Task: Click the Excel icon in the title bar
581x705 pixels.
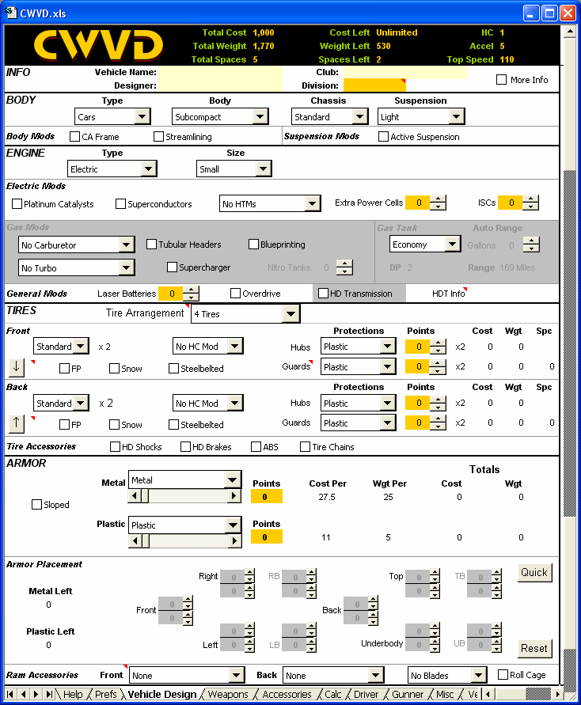Action: 10,13
